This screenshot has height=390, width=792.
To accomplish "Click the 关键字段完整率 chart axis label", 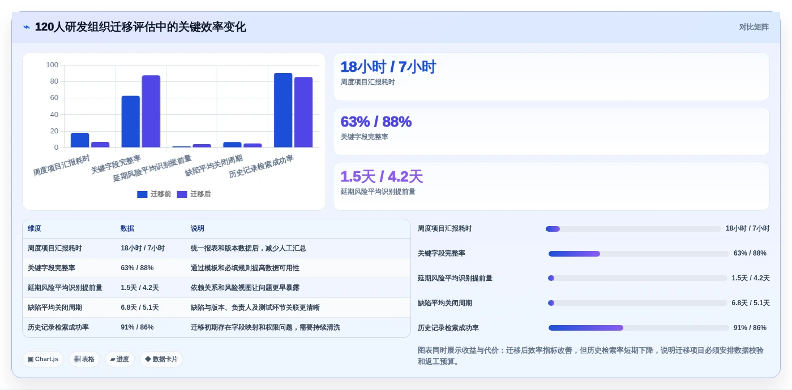I will (116, 164).
